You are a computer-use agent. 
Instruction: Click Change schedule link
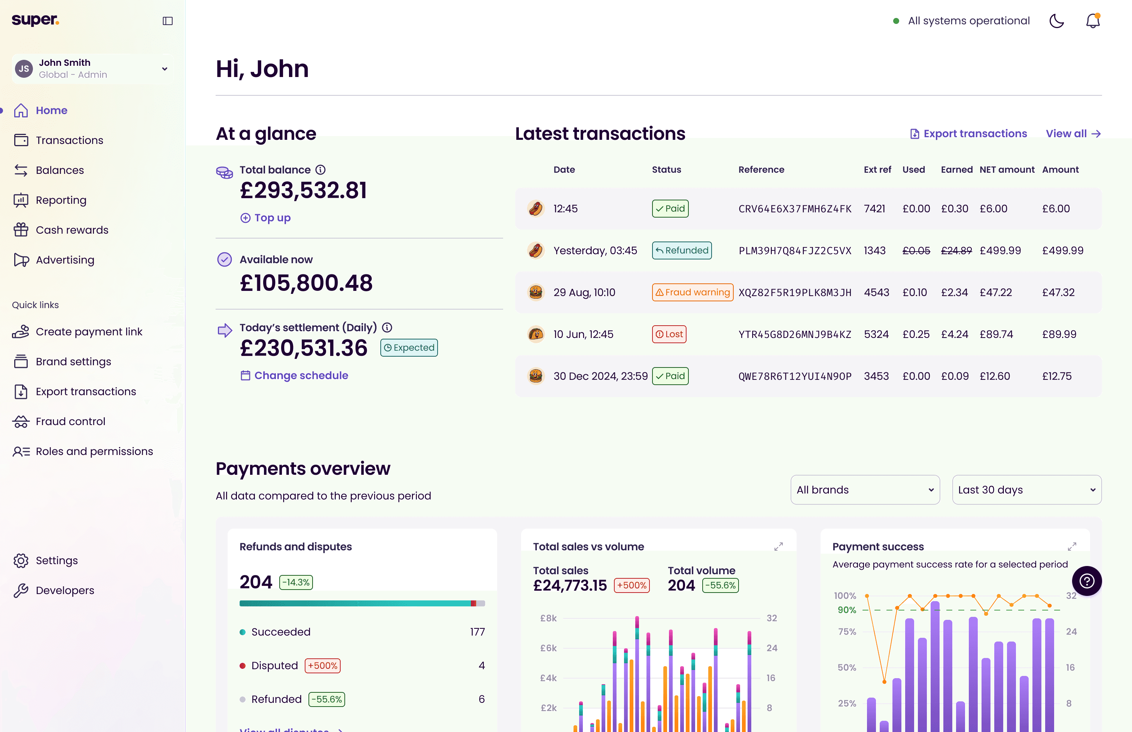(x=301, y=375)
